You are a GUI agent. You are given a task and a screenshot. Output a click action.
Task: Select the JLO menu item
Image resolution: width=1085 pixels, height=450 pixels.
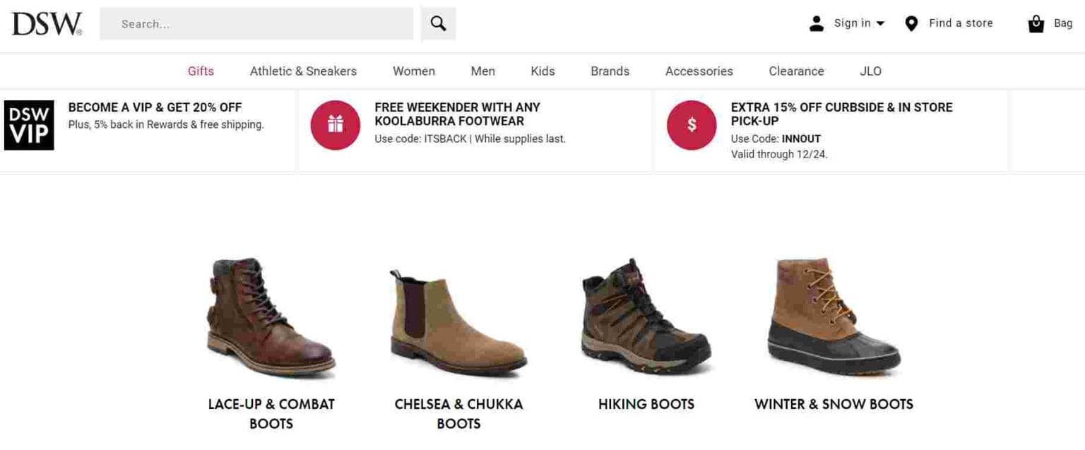870,71
